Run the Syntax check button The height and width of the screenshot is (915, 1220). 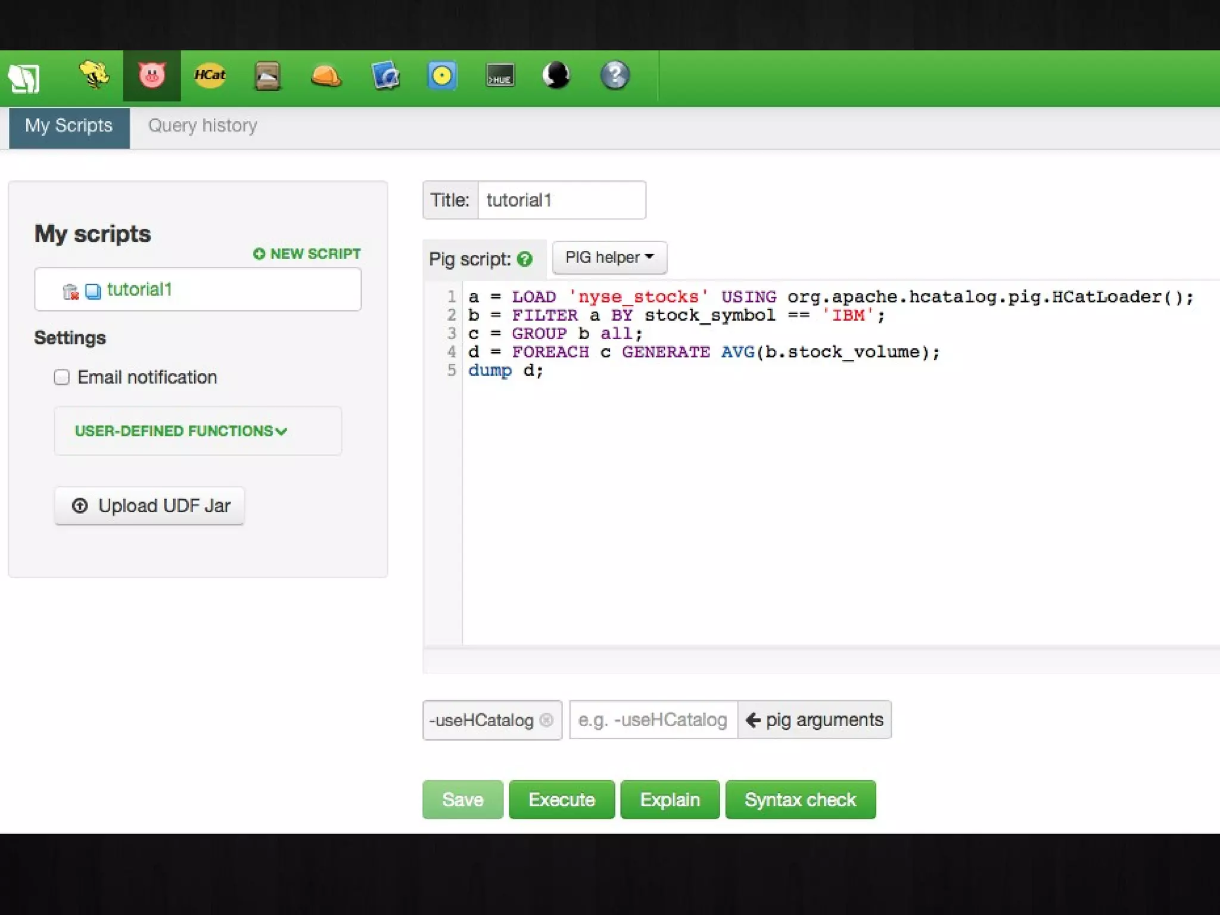800,799
